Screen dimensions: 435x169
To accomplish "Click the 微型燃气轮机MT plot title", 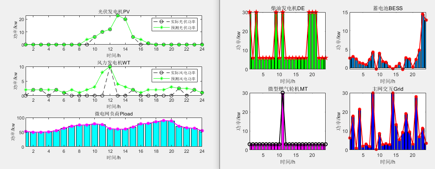I will 287,89.
